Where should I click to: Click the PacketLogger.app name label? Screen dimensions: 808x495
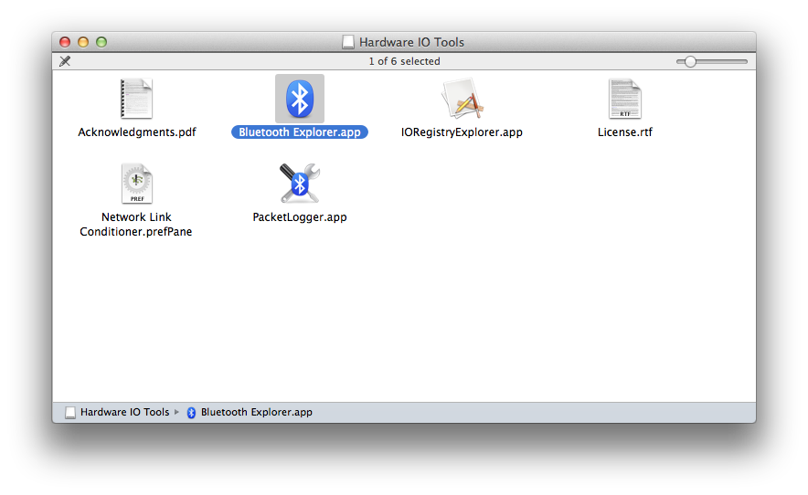[300, 217]
